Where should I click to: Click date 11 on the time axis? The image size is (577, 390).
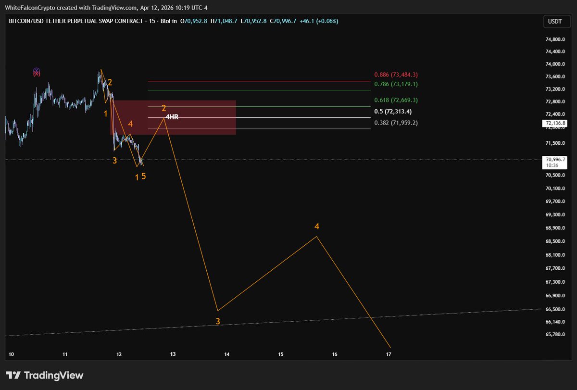65,354
